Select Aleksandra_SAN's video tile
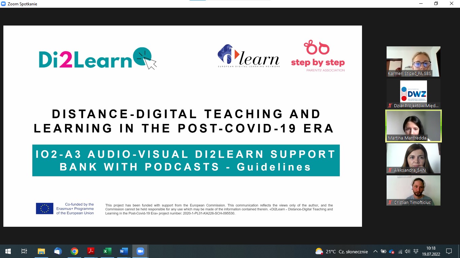Screen dimensions: 460x258 414,158
